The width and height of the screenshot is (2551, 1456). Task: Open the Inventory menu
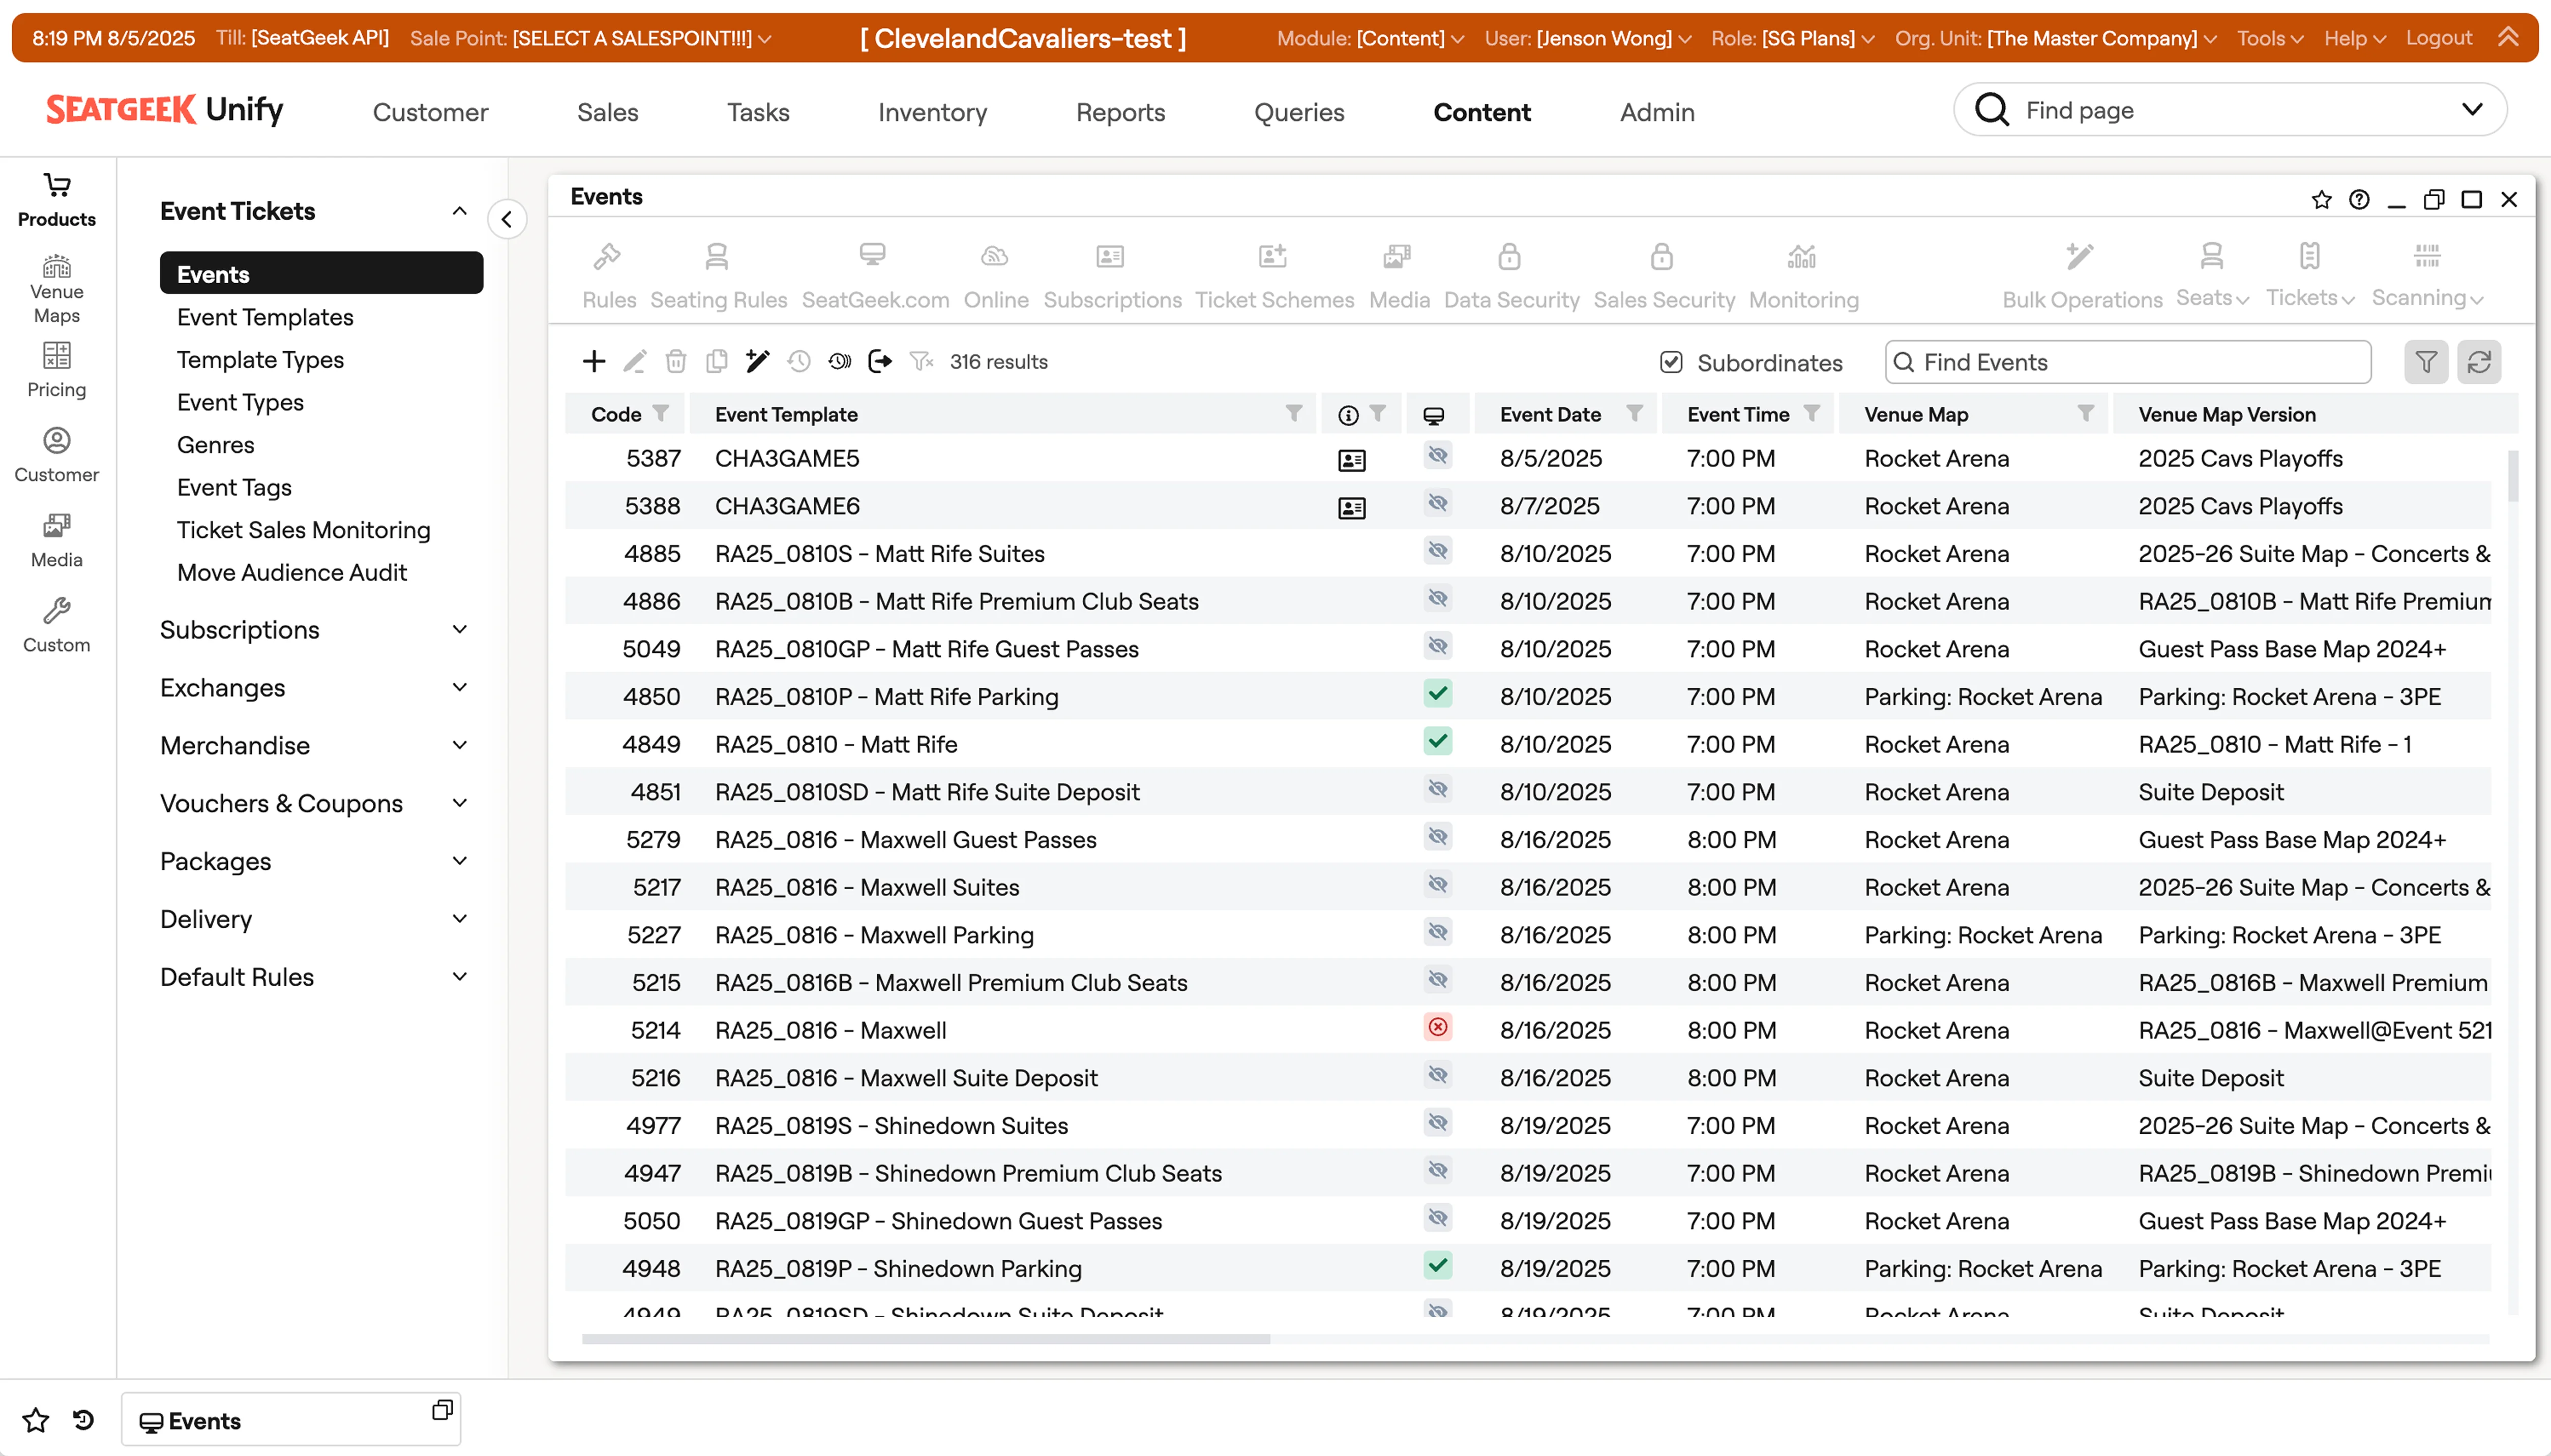(x=931, y=112)
